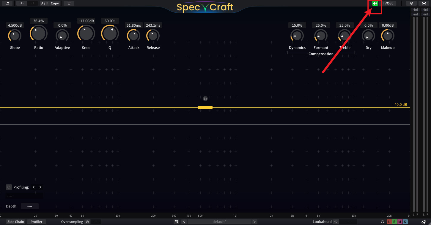Click the yellow threshold handle on the line
431x225 pixels.
(205, 107)
